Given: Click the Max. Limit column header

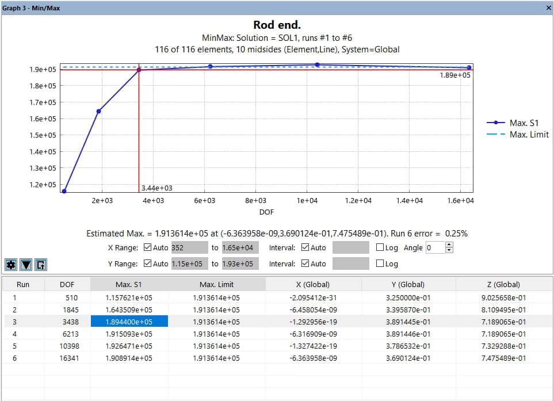Looking at the screenshot, I should click(x=216, y=284).
